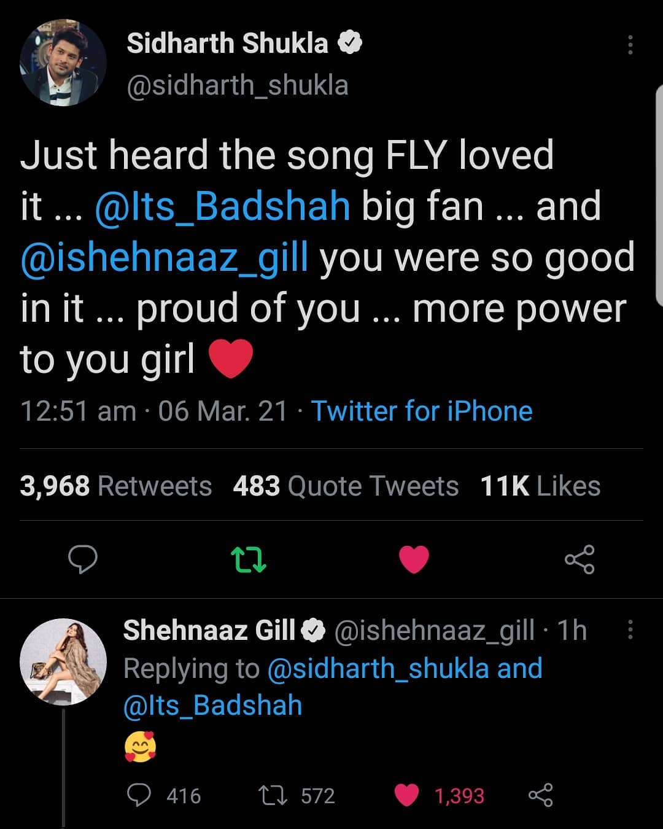The image size is (663, 829).
Task: Tap the Sidharth Shukla display name
Action: [x=227, y=44]
